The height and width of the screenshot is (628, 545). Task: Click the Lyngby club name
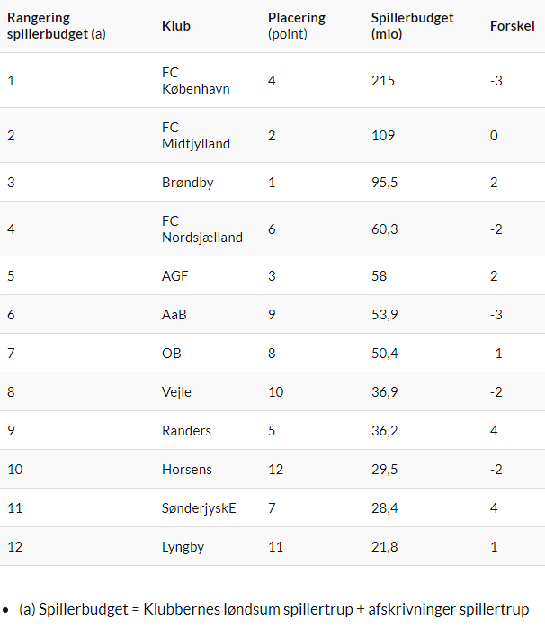(184, 547)
